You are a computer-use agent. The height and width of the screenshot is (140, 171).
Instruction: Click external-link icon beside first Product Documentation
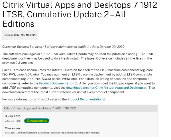76,84
